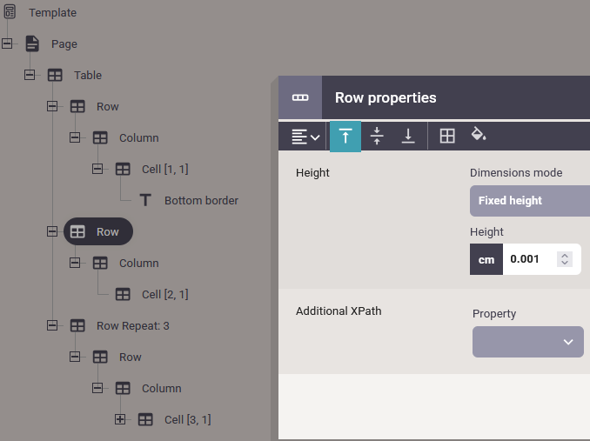Open the borders grid icon
The image size is (590, 441).
click(447, 137)
